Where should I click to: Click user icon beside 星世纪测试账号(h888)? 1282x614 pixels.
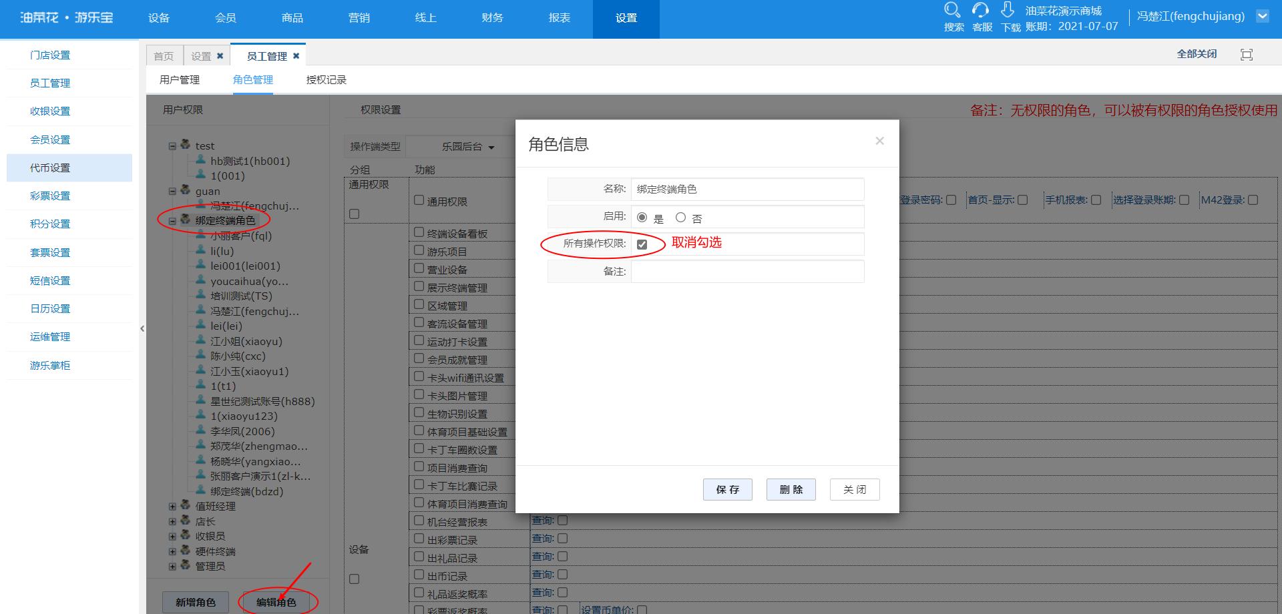[200, 400]
